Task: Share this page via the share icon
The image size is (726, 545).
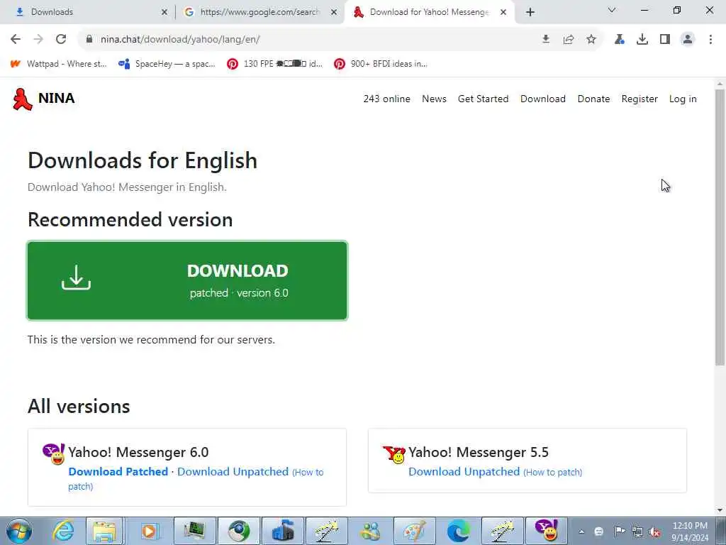Action: [x=569, y=40]
